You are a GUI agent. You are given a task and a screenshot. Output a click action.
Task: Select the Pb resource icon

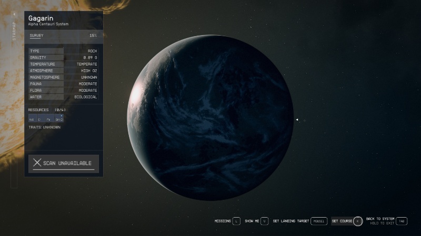click(x=50, y=119)
